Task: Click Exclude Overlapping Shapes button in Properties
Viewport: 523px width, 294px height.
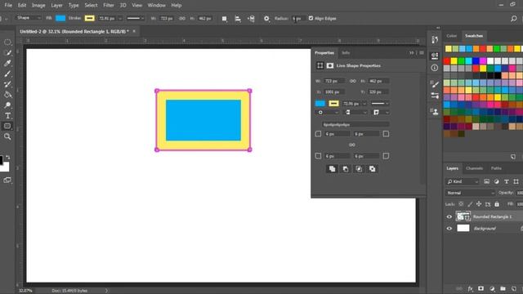Action: tap(373, 169)
